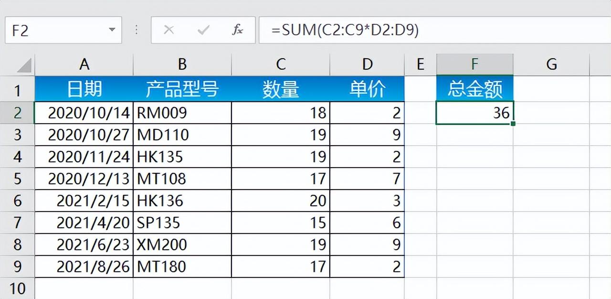611x299 pixels.
Task: Select cell containing RM009
Action: tap(182, 113)
